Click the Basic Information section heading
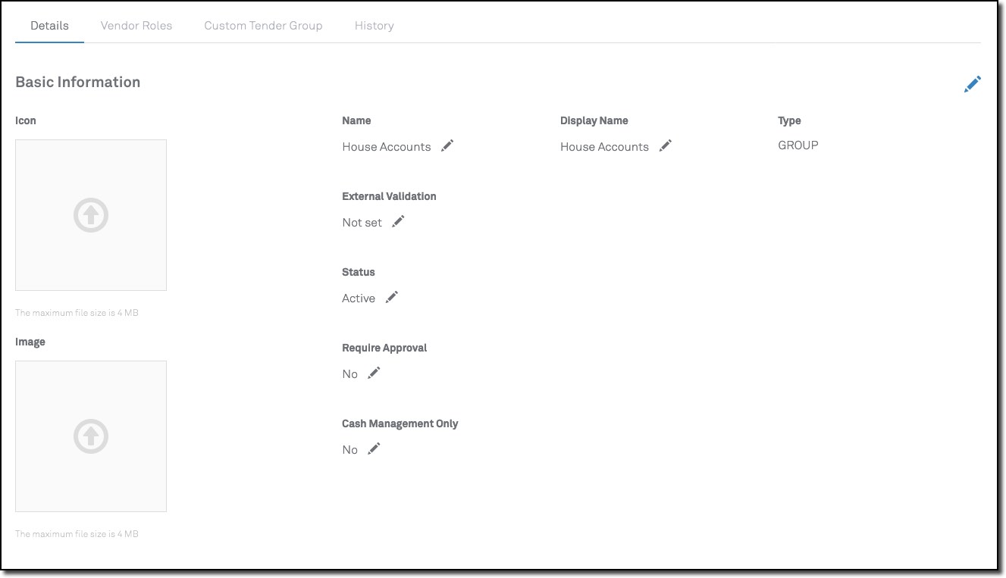Image resolution: width=1006 pixels, height=578 pixels. [77, 82]
